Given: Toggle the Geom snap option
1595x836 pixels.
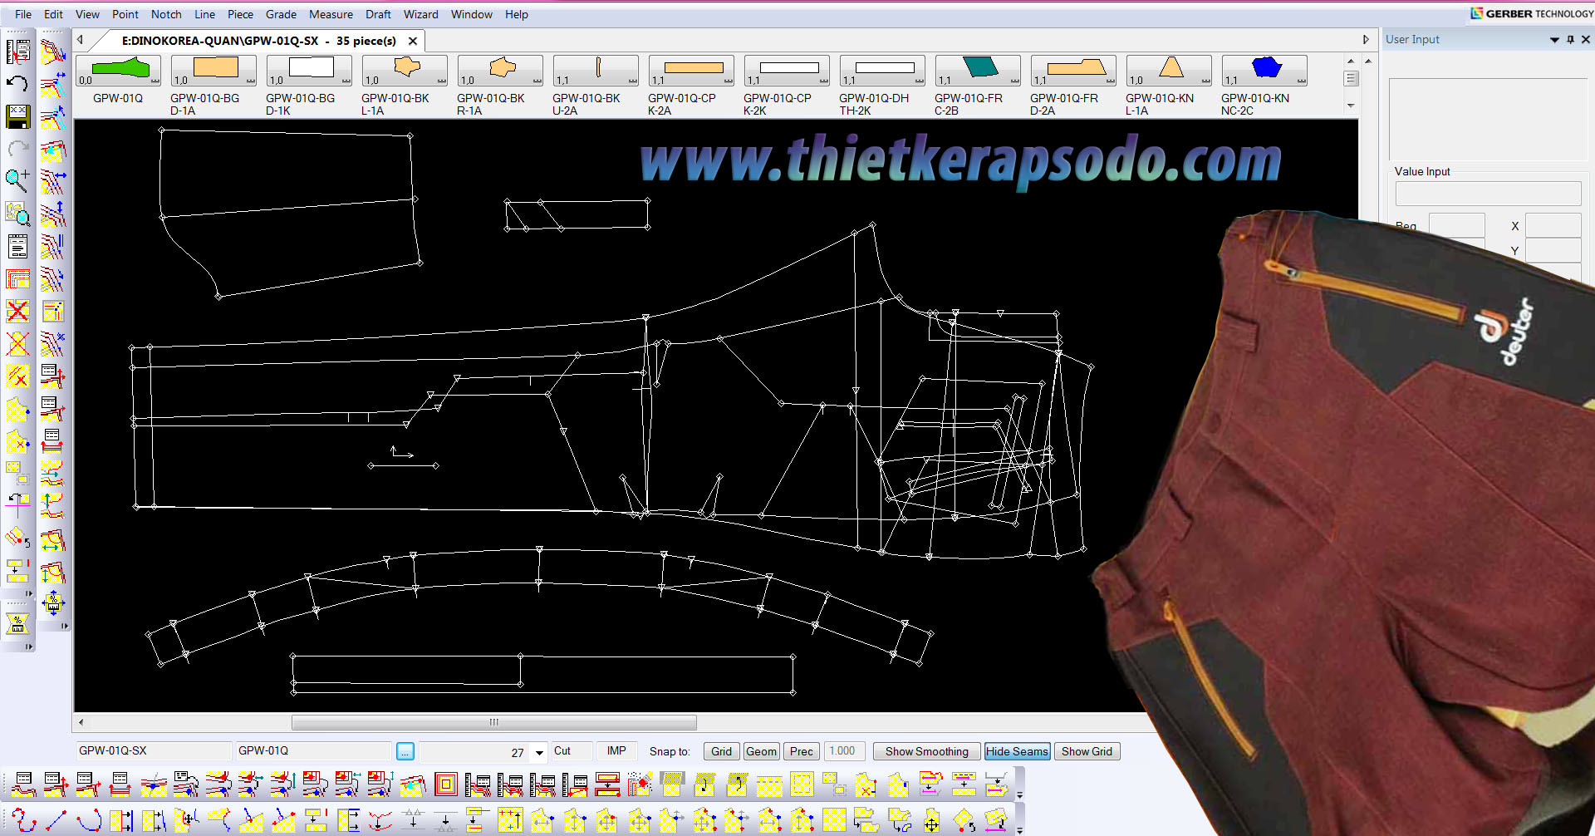Looking at the screenshot, I should tap(762, 751).
